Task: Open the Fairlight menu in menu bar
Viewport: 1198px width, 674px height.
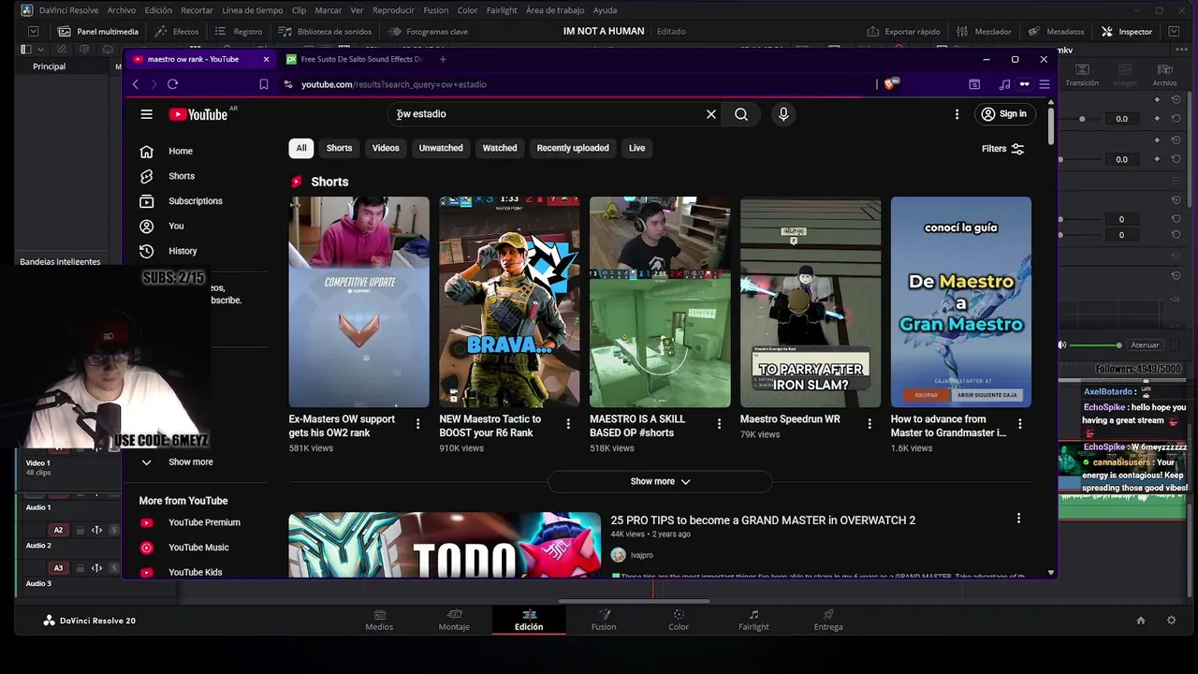Action: (502, 10)
